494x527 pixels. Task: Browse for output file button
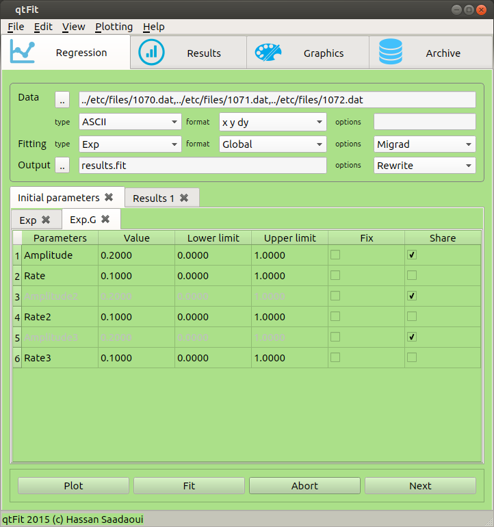coord(62,165)
